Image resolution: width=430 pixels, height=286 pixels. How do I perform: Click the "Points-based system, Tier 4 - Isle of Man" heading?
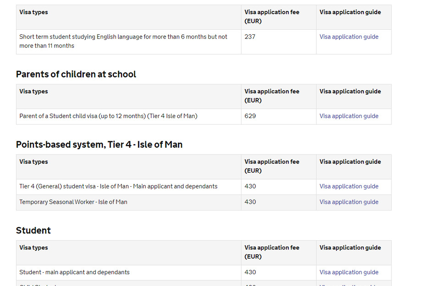click(99, 145)
